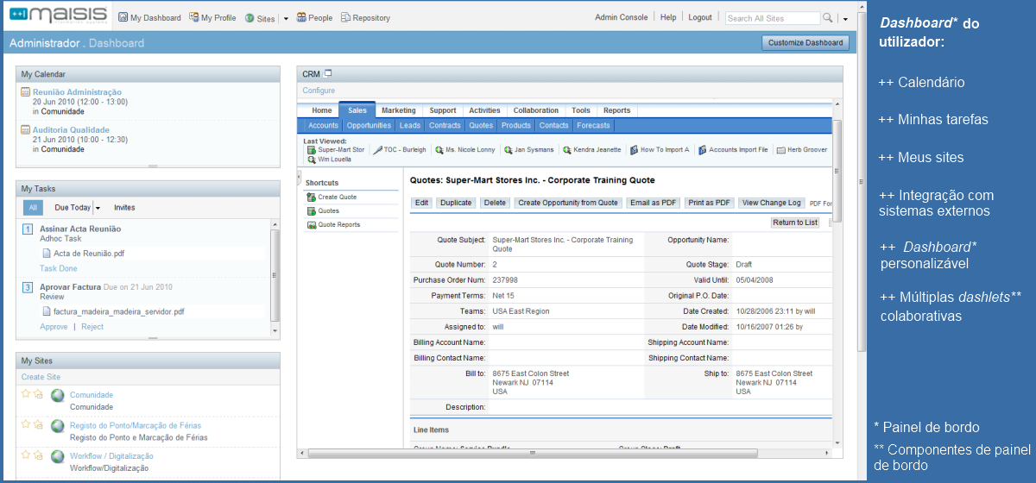Select the Invites filter in My Tasks

pos(124,208)
